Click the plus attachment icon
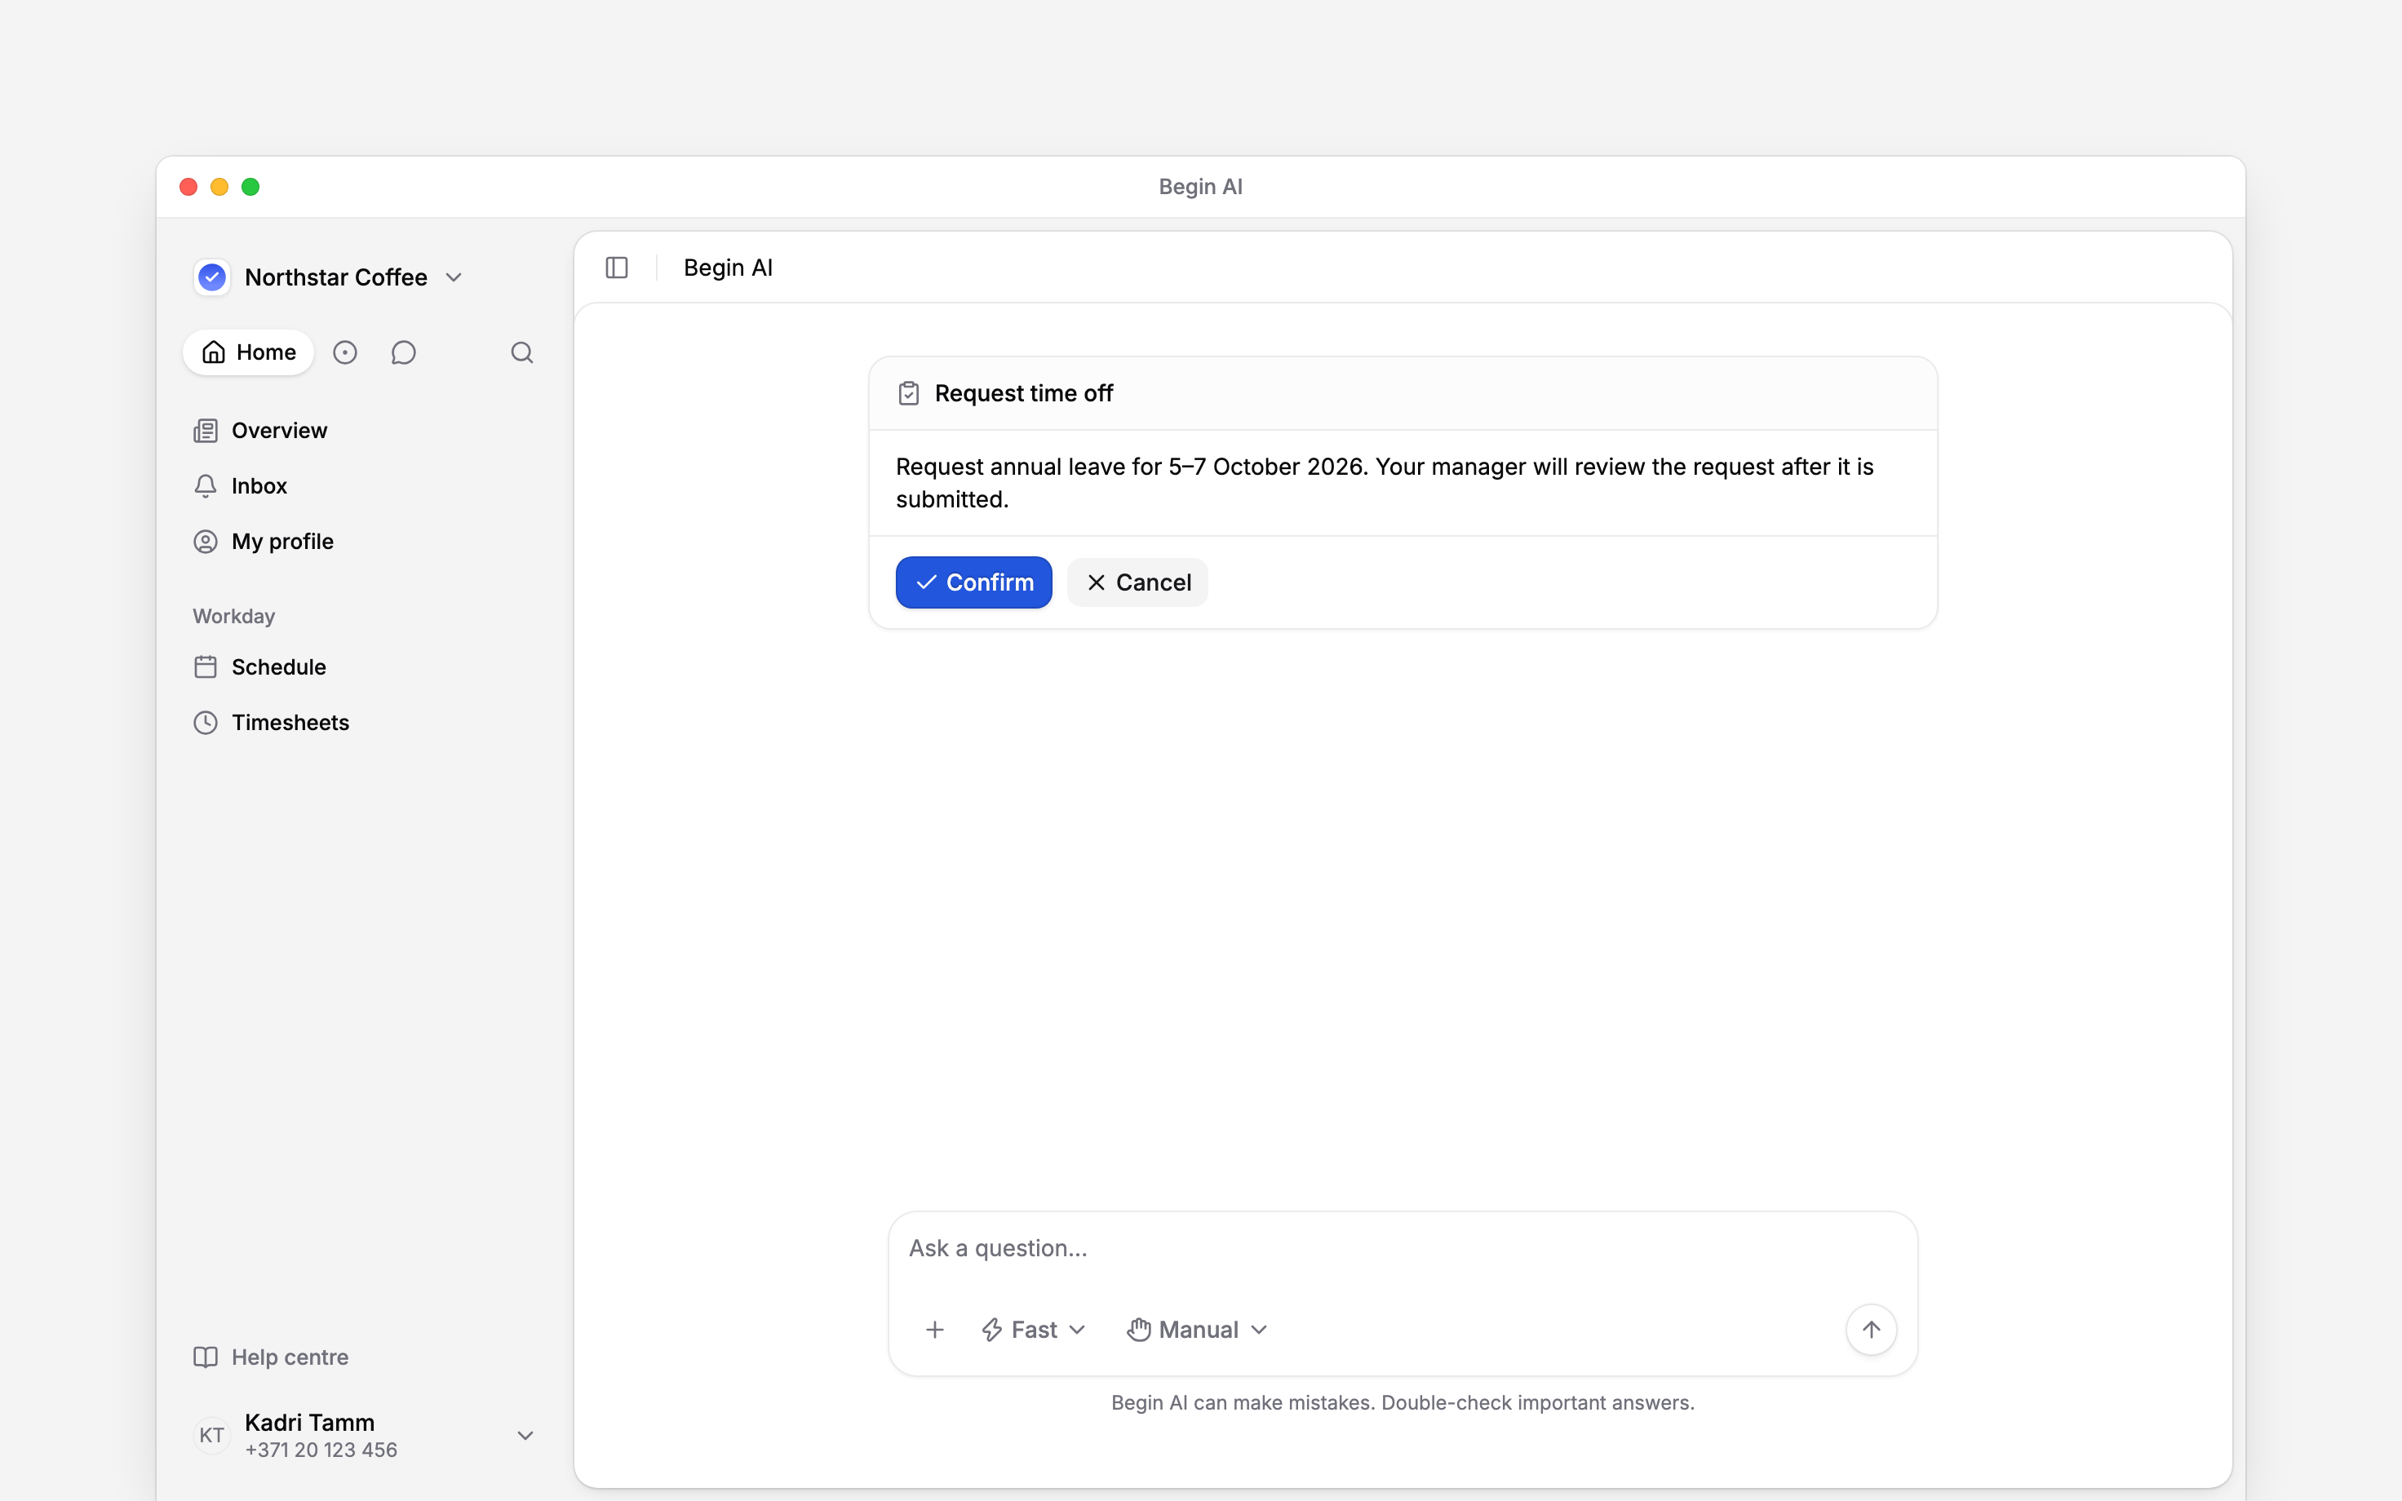The width and height of the screenshot is (2402, 1501). [x=934, y=1329]
